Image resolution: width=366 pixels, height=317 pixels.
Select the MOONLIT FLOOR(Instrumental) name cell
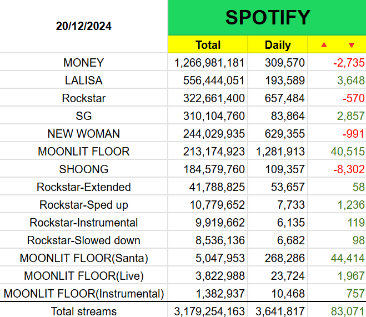[83, 294]
